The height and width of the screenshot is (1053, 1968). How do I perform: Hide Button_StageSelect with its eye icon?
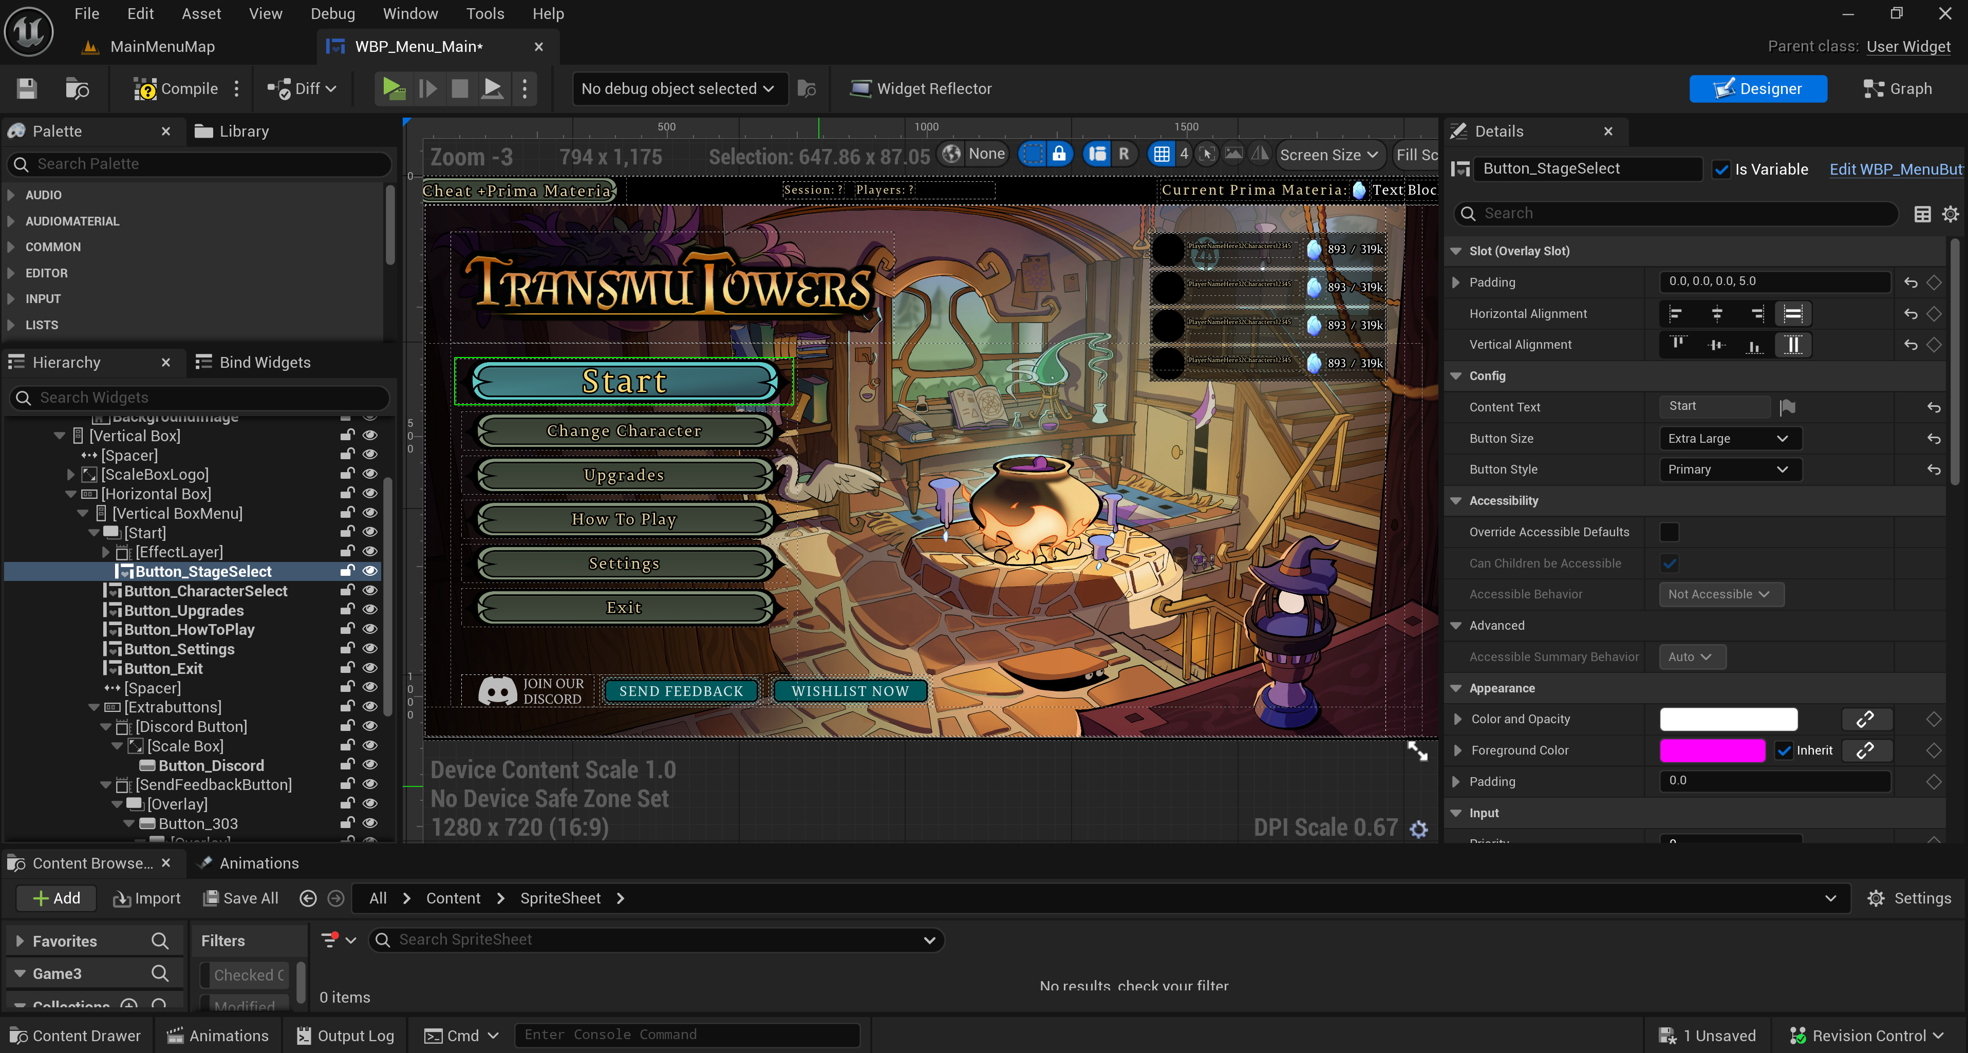(370, 571)
